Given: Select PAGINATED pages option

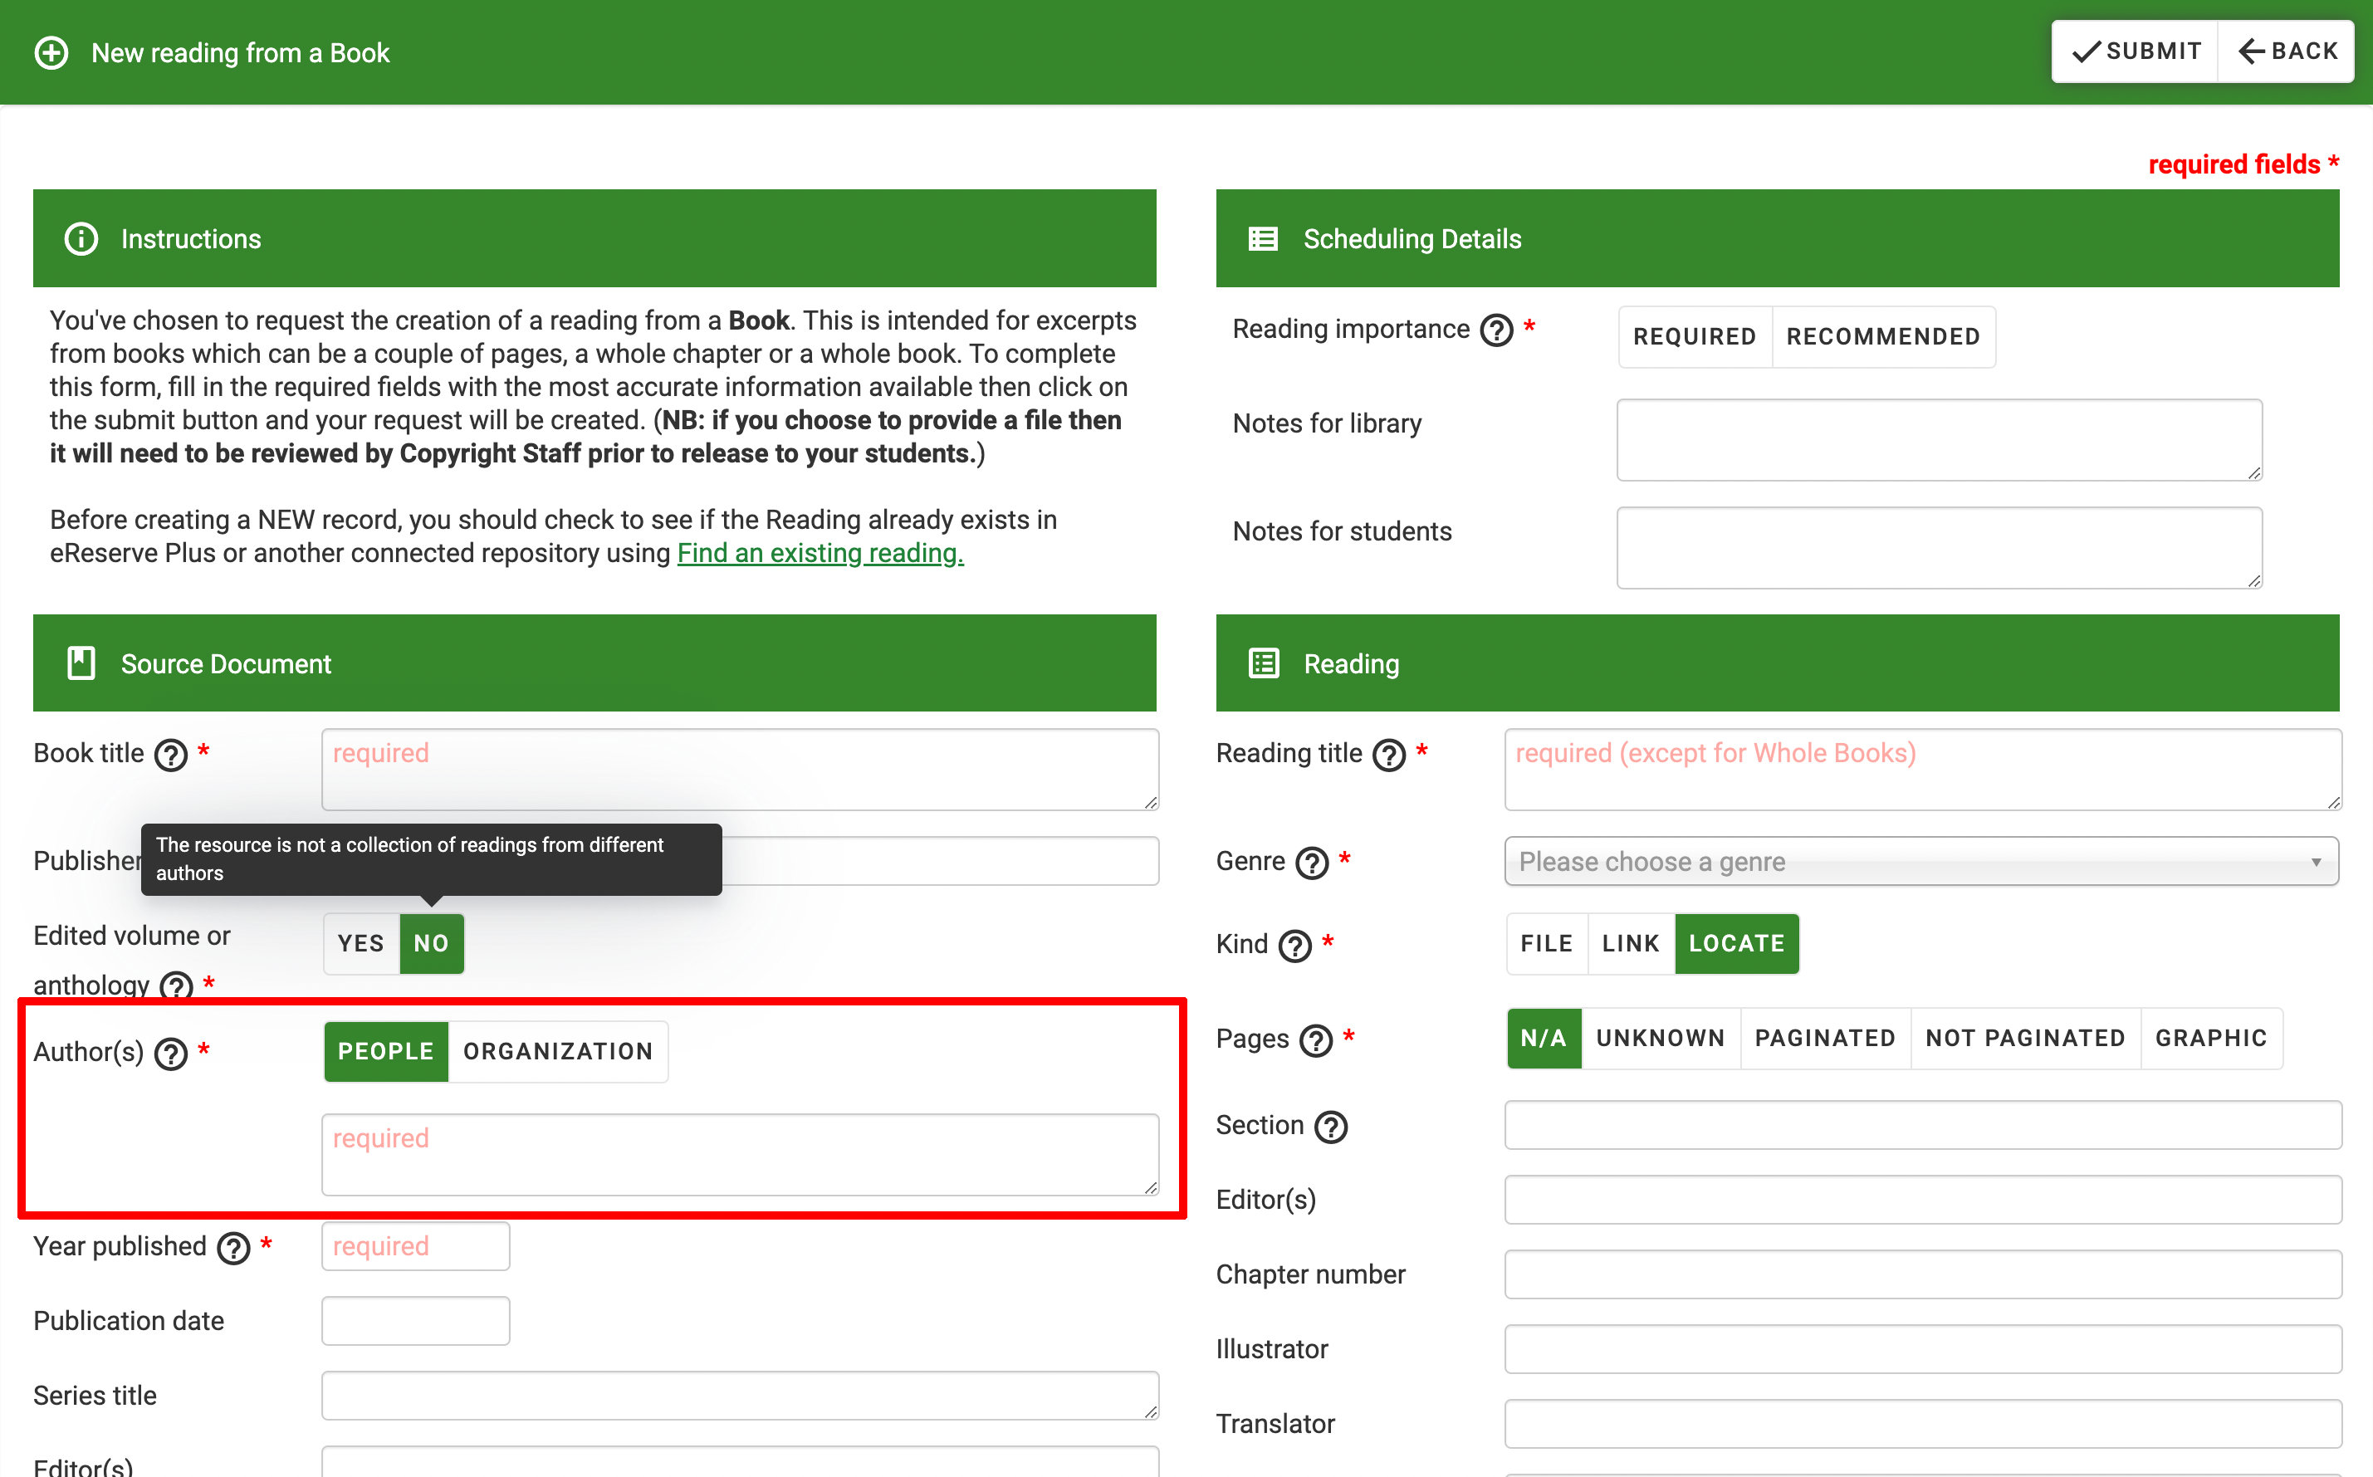Looking at the screenshot, I should (1823, 1038).
